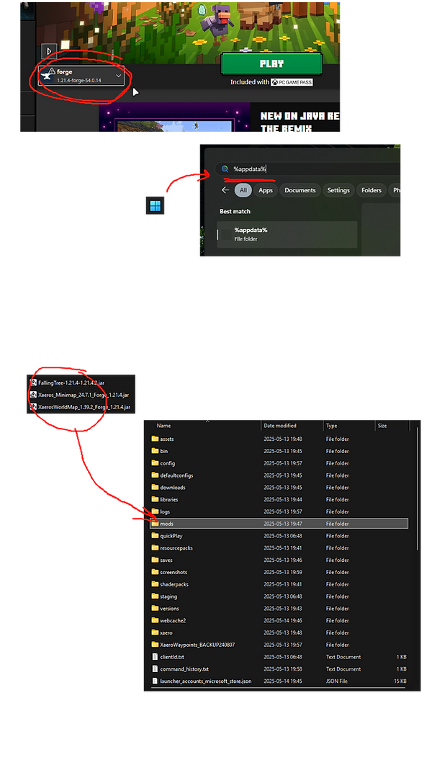Viewport: 432px width, 778px height.
Task: Click the logs folder icon
Action: click(x=155, y=511)
